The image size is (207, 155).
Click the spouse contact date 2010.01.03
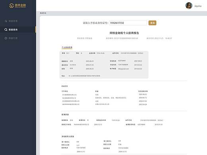(158, 124)
